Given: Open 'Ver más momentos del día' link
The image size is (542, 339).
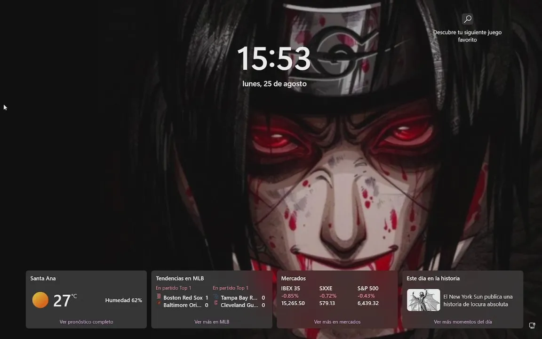Looking at the screenshot, I should tap(462, 322).
